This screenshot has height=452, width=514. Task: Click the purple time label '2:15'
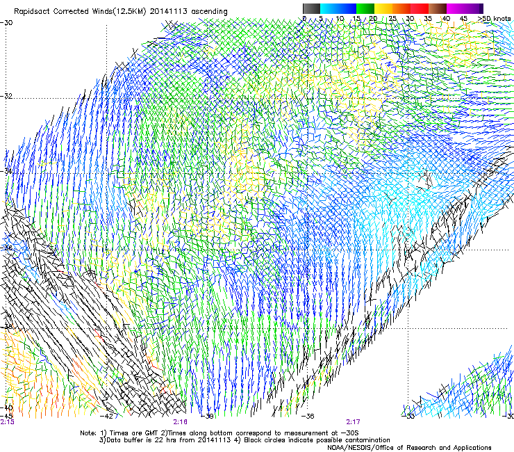[7, 422]
